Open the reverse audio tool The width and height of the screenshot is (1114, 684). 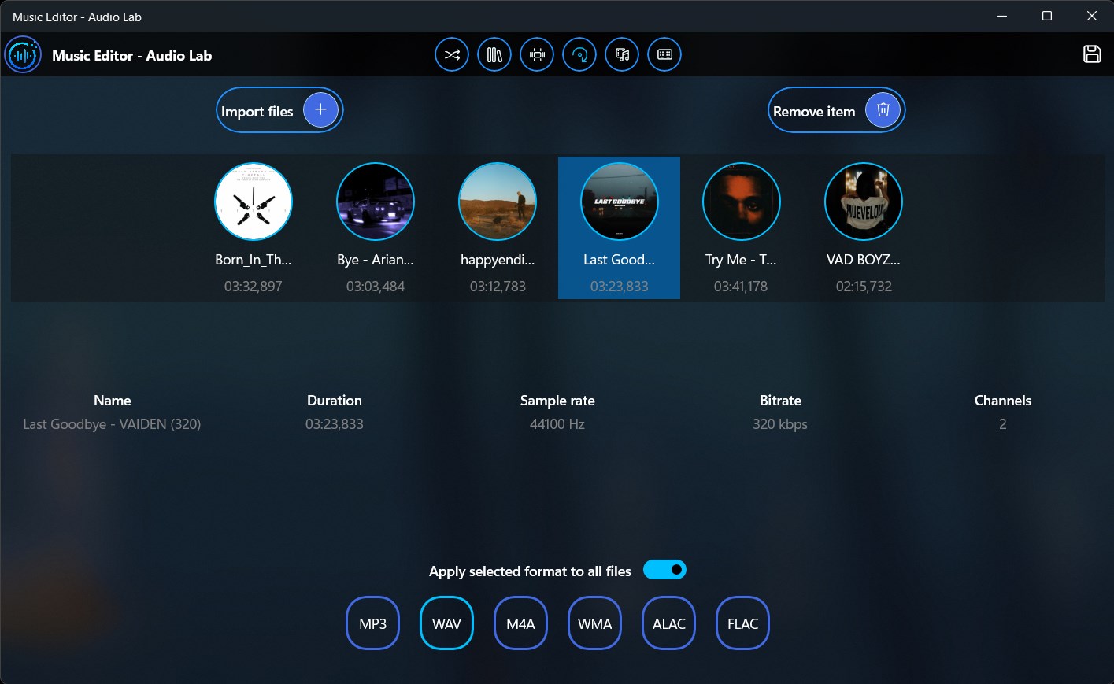pyautogui.click(x=579, y=54)
